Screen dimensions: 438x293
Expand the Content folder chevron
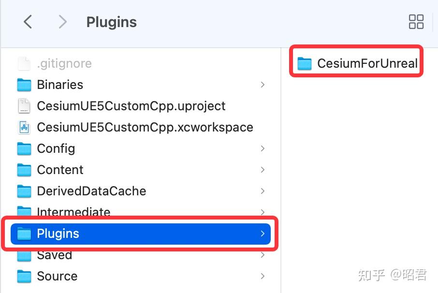263,170
